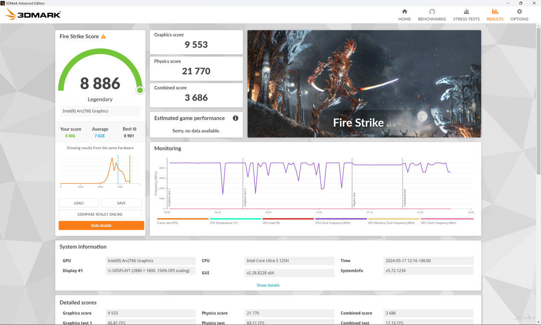541x325 pixels.
Task: Click the Detailed scores heading
Action: 78,302
